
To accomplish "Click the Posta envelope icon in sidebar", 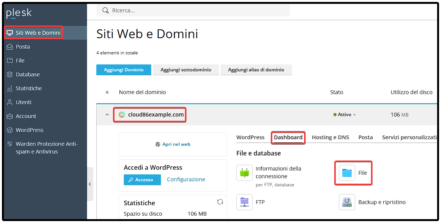I will [10, 47].
